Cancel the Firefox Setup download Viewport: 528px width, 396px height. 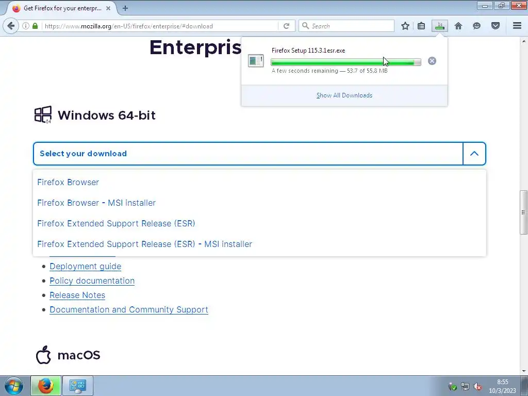pos(432,61)
